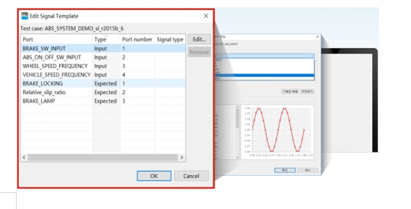Open the Edit... button for selected port

(x=199, y=39)
